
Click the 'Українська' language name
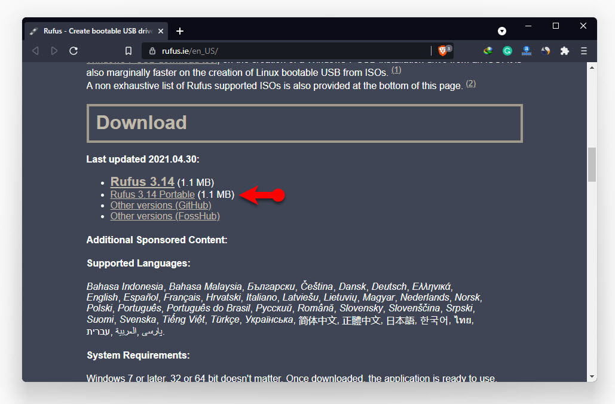269,320
